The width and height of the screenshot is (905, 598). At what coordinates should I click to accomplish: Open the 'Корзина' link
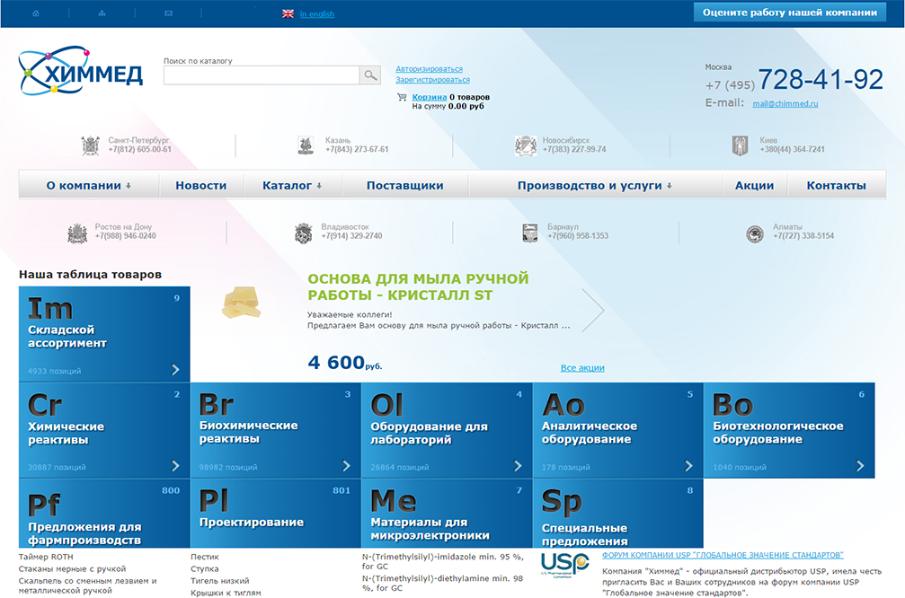(429, 97)
